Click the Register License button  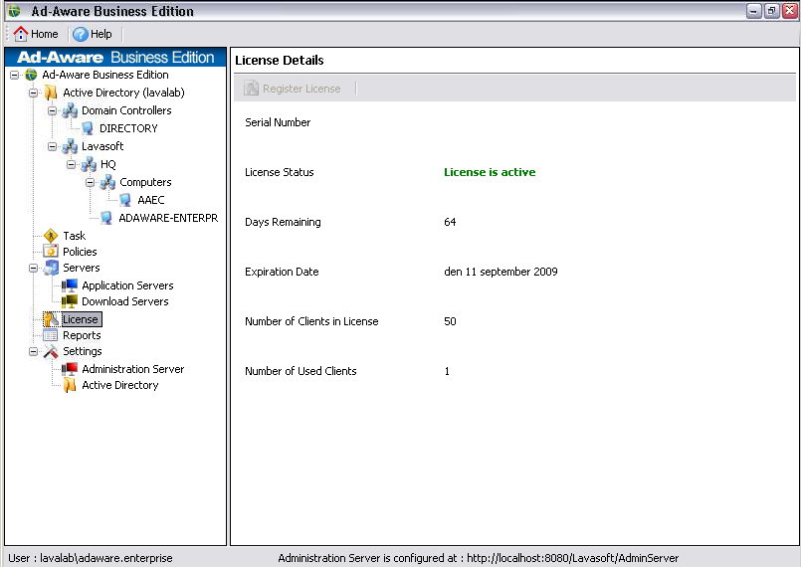pyautogui.click(x=293, y=89)
